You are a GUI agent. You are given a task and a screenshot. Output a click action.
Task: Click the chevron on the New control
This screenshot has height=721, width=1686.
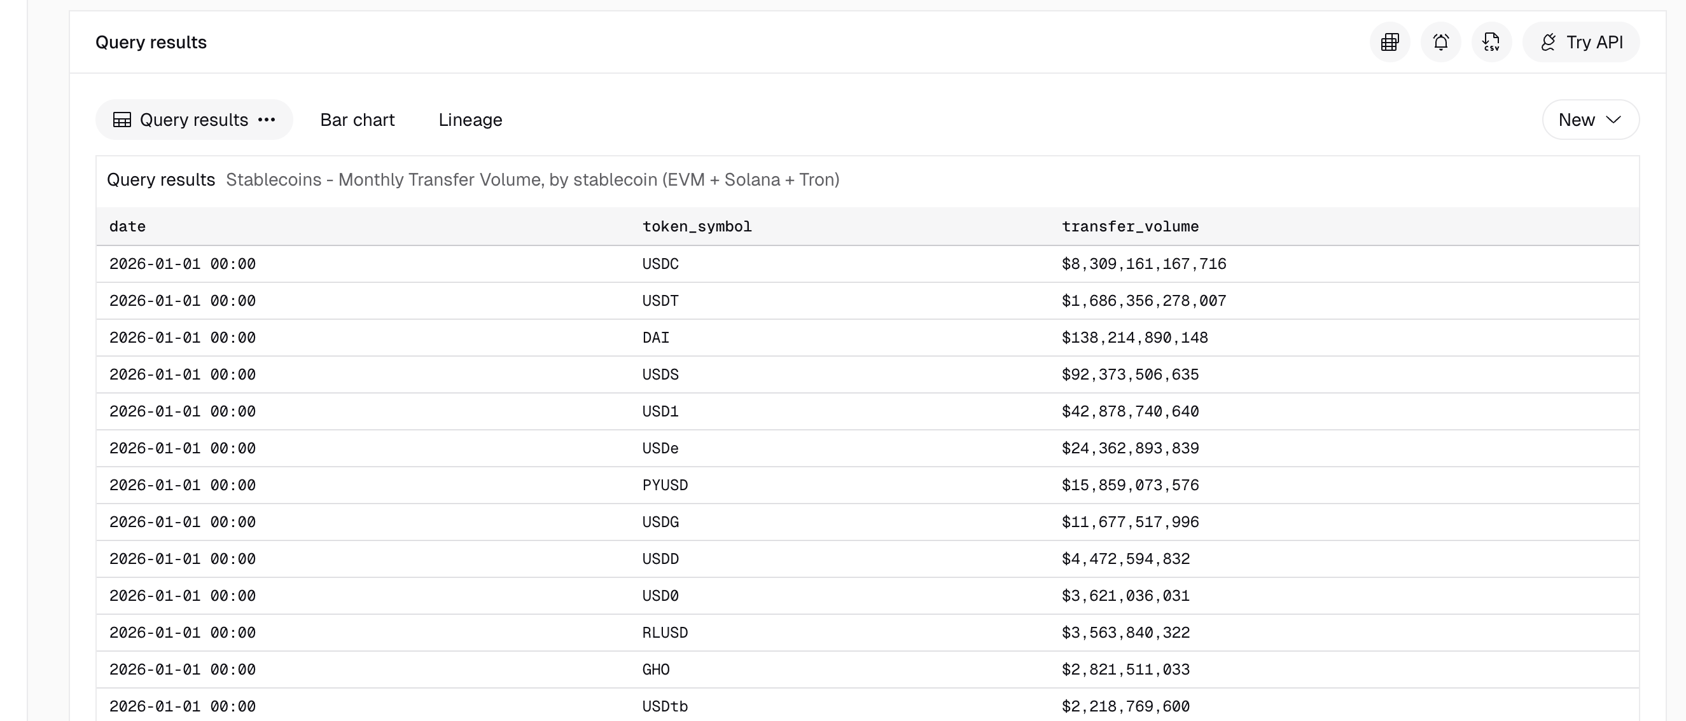1613,120
